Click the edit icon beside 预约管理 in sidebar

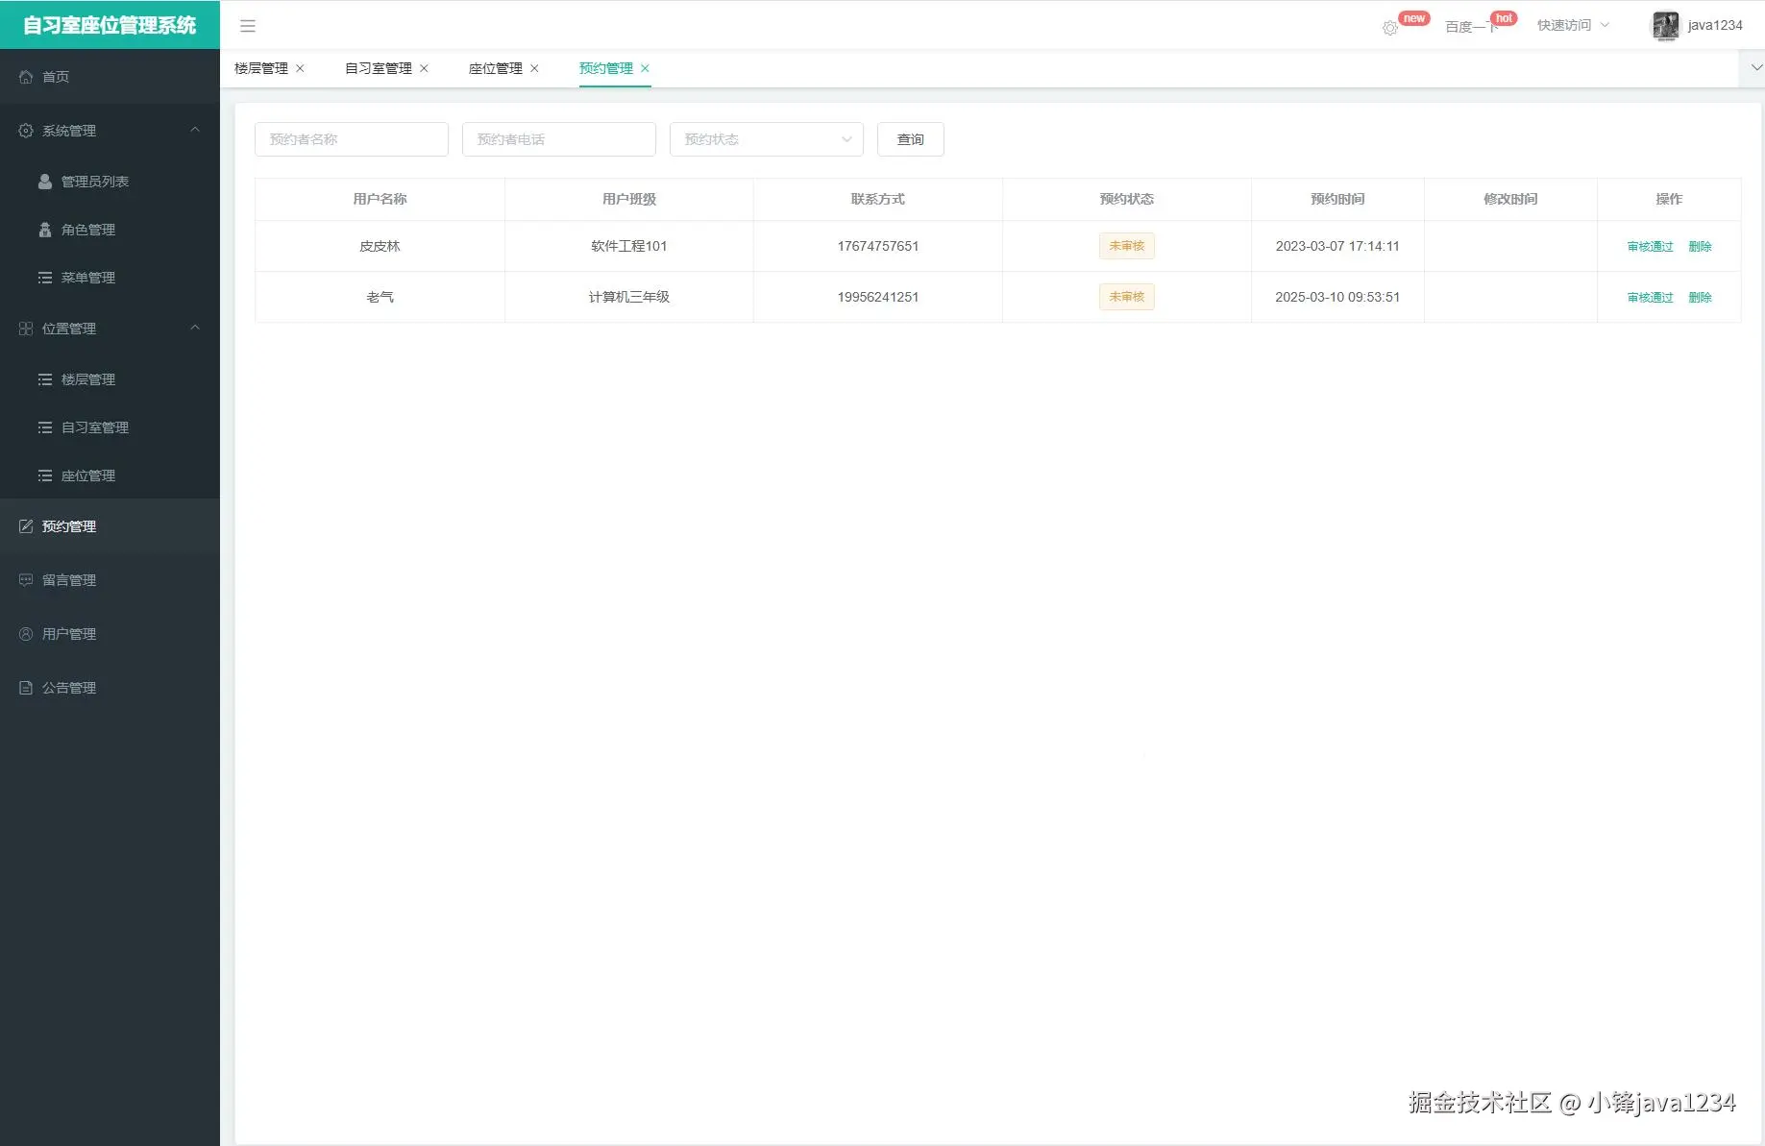coord(26,526)
